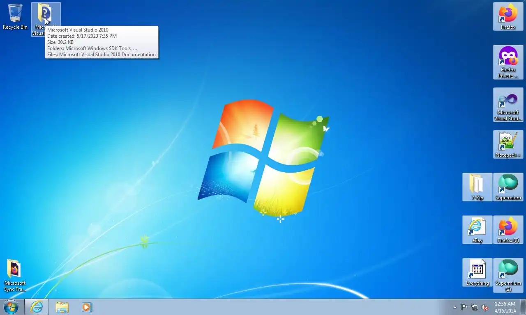526x315 pixels.
Task: Launch Internet Explorer from taskbar
Action: tap(37, 307)
